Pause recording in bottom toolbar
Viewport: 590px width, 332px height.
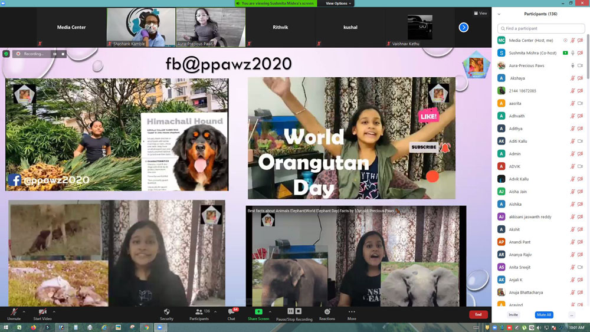[290, 311]
